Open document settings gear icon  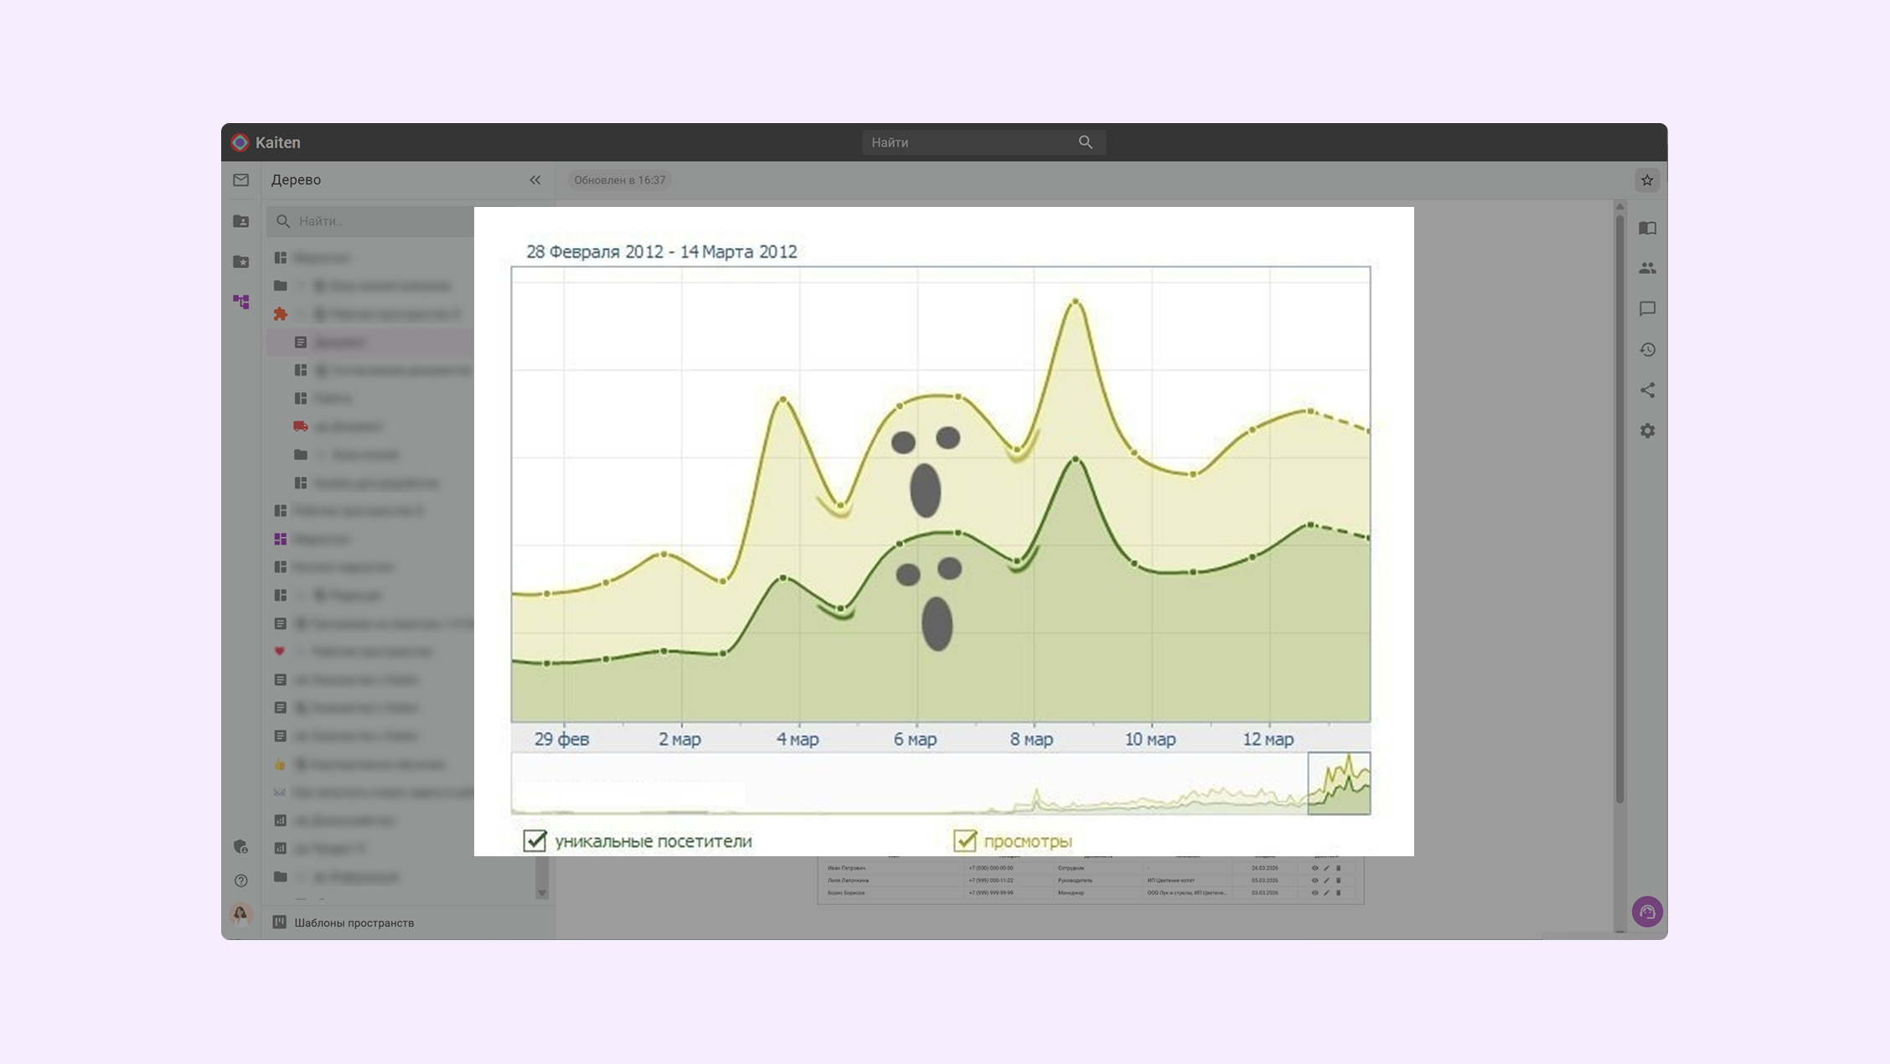[x=1647, y=431]
